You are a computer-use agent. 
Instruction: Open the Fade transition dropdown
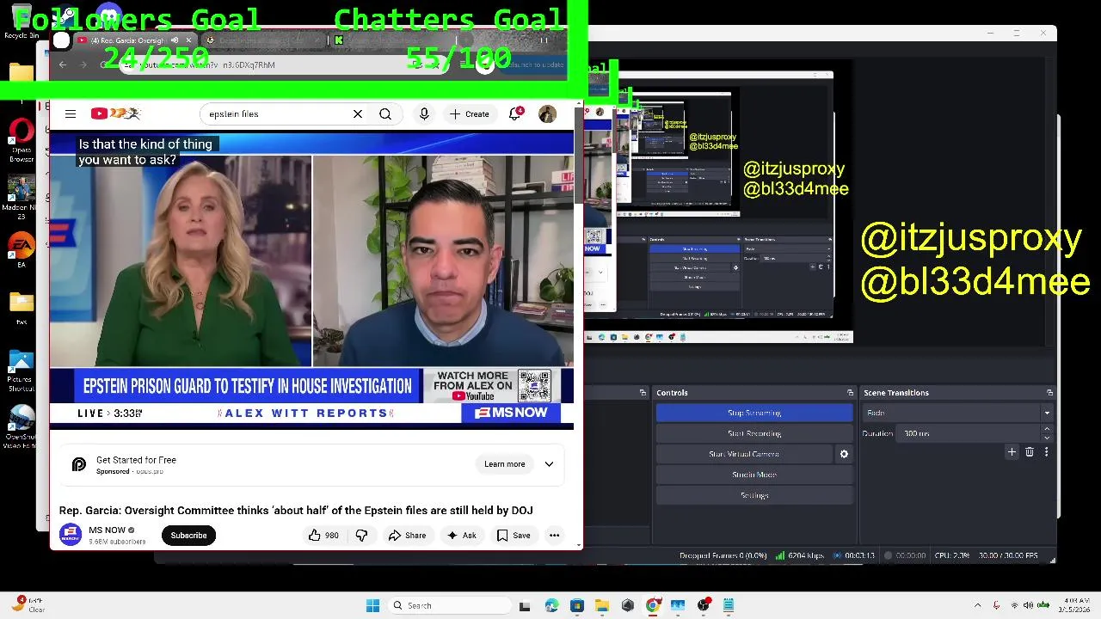pos(957,413)
